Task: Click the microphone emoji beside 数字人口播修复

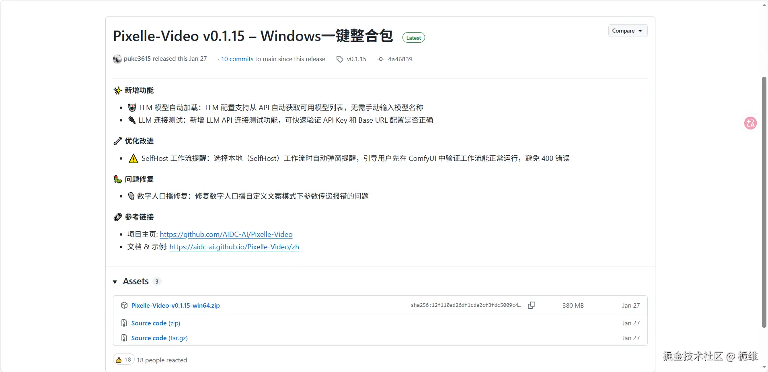Action: (131, 196)
